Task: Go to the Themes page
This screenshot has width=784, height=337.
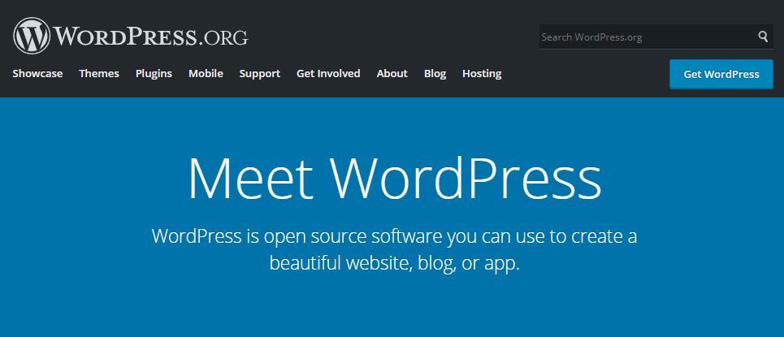Action: tap(99, 74)
